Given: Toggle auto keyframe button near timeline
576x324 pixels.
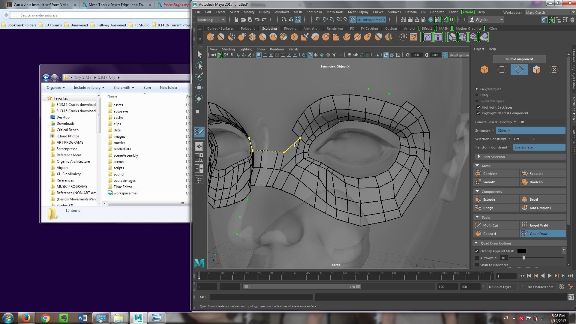Looking at the screenshot, I should [x=562, y=287].
